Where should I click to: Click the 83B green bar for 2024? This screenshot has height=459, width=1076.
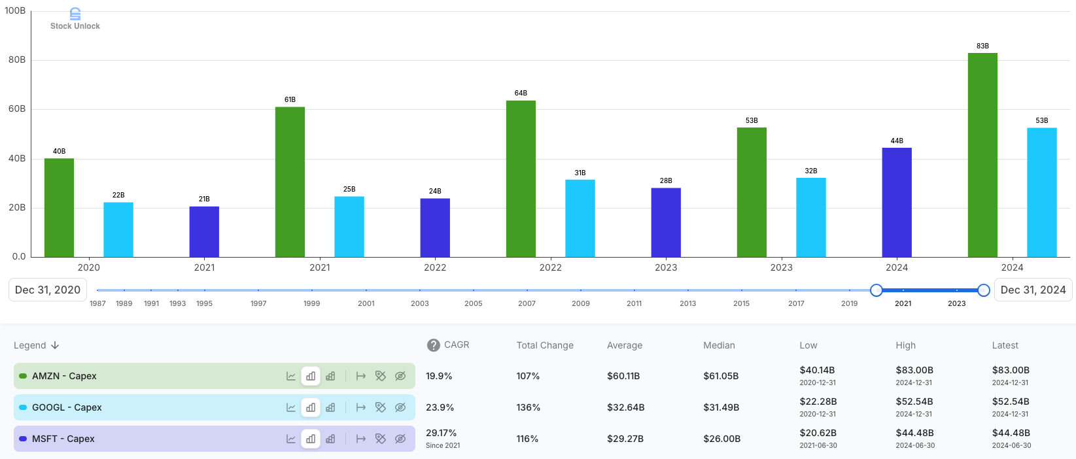(x=982, y=155)
